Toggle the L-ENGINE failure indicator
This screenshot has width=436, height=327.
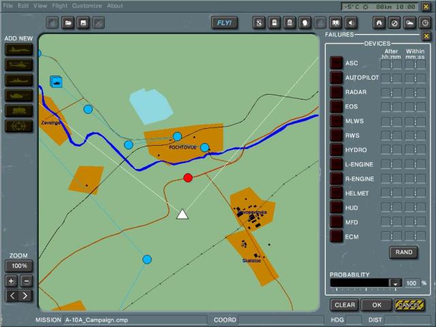click(336, 164)
